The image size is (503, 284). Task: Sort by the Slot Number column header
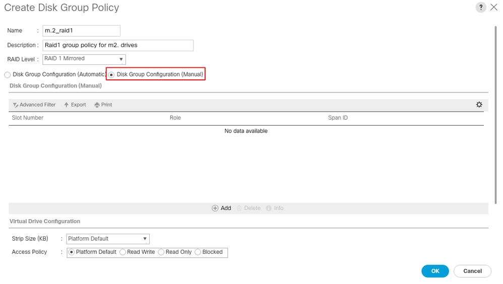28,118
